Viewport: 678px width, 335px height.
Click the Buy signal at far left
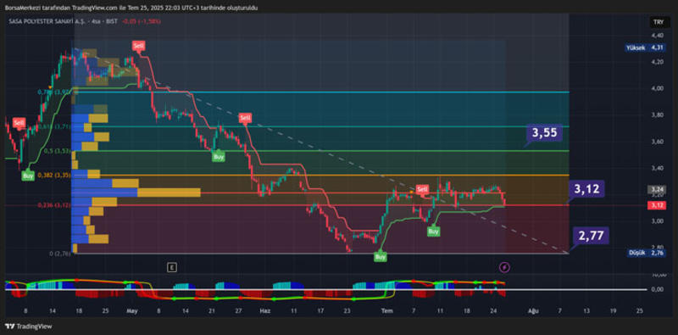(28, 176)
